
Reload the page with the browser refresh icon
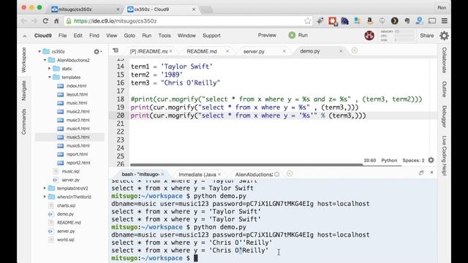coord(45,21)
